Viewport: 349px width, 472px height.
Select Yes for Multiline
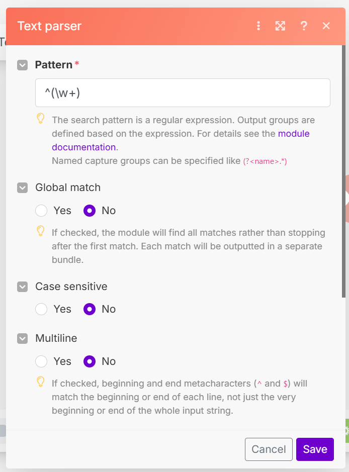[x=41, y=361]
